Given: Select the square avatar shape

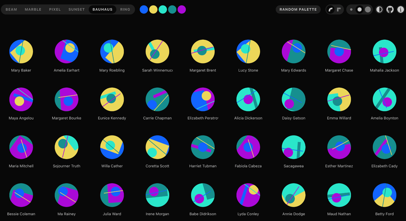Looking at the screenshot, I should [339, 10].
